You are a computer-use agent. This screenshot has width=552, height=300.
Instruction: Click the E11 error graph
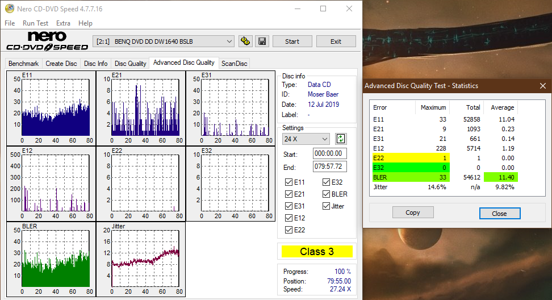coord(51,108)
